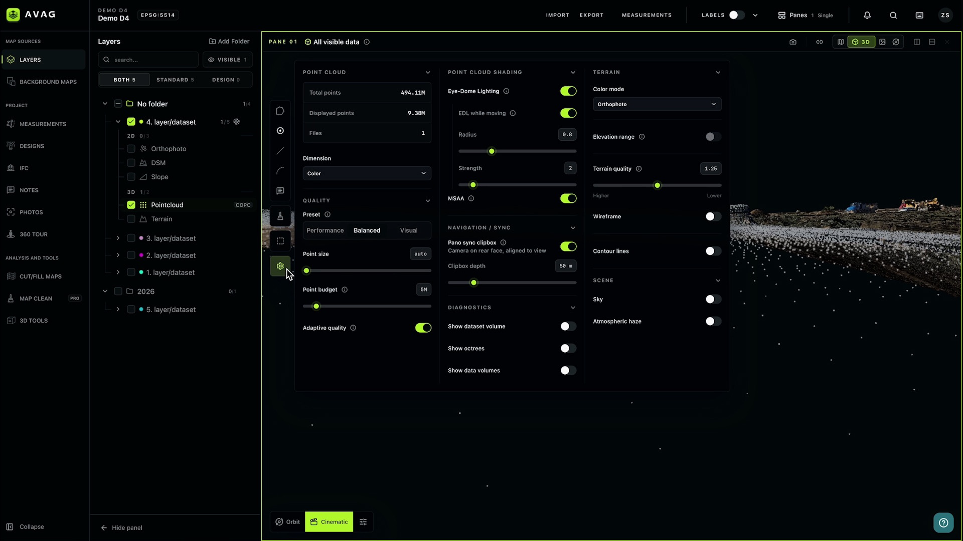
Task: Collapse the No folder group
Action: [x=105, y=104]
